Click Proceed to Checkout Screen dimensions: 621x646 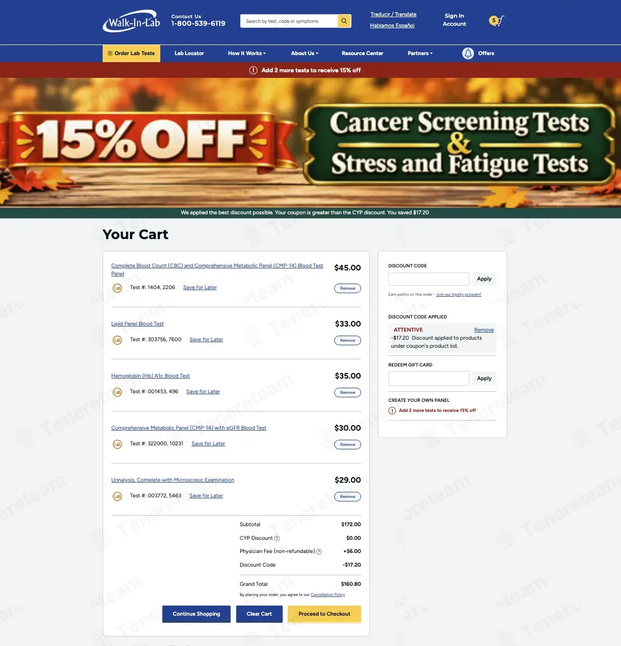click(324, 614)
